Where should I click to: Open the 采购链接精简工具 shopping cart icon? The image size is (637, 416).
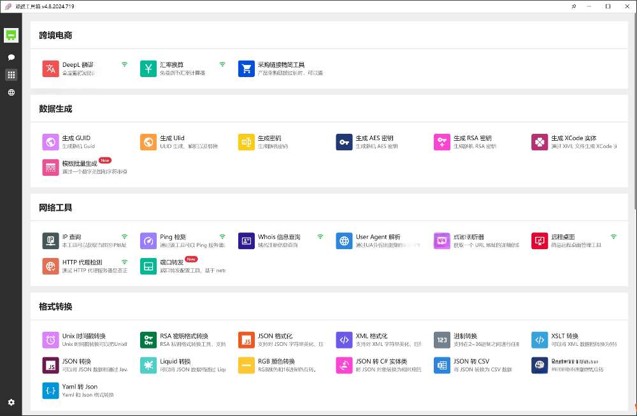pyautogui.click(x=247, y=69)
